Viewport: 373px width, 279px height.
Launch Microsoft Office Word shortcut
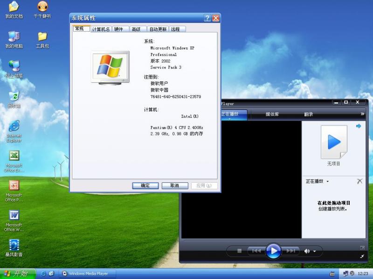14,221
